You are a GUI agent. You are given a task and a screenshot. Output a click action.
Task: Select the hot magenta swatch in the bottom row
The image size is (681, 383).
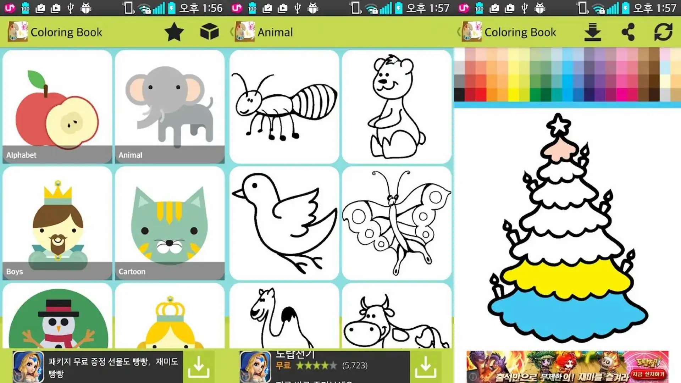tap(621, 95)
